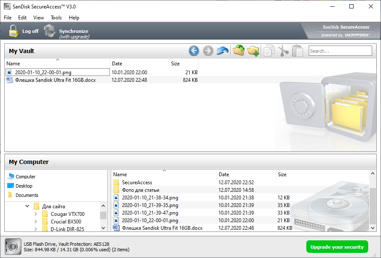Select Cougar VTX700 in folder tree
Image resolution: width=381 pixels, height=258 pixels.
(x=68, y=214)
